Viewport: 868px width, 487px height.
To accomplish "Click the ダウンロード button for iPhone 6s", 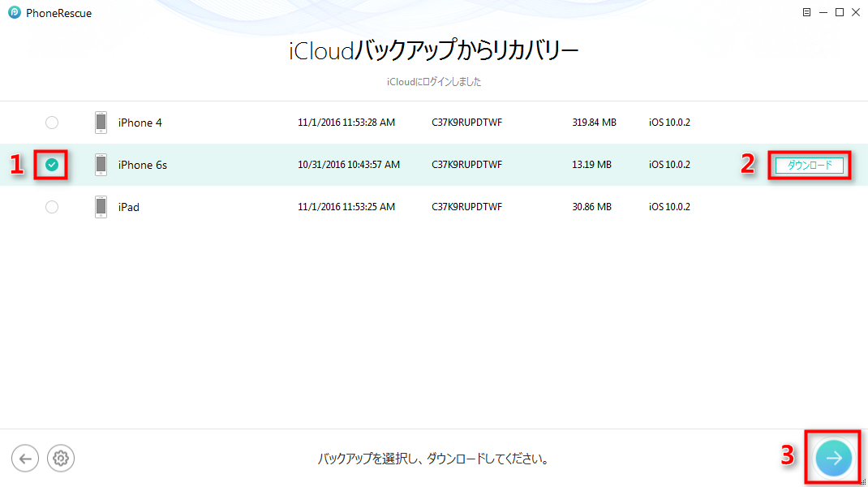I will click(810, 165).
